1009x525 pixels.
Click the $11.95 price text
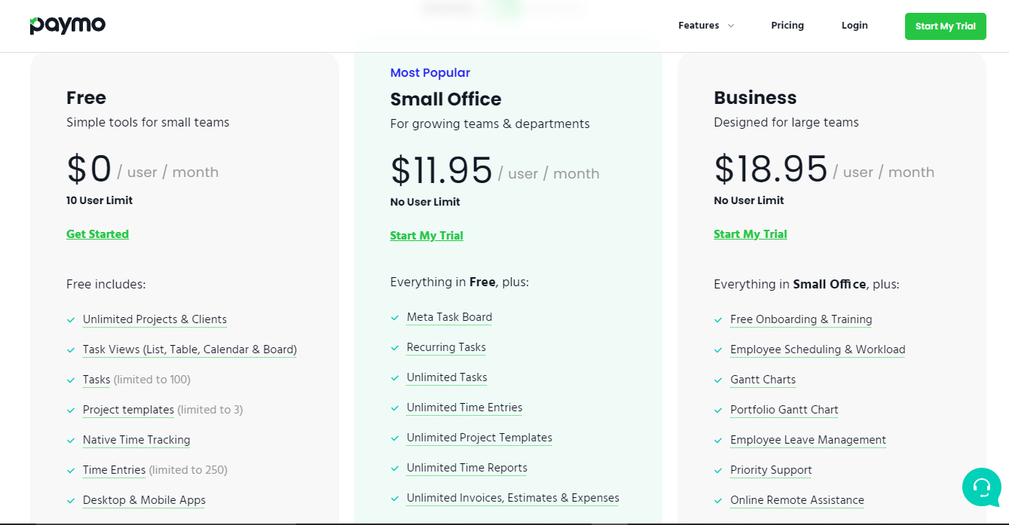pyautogui.click(x=442, y=170)
